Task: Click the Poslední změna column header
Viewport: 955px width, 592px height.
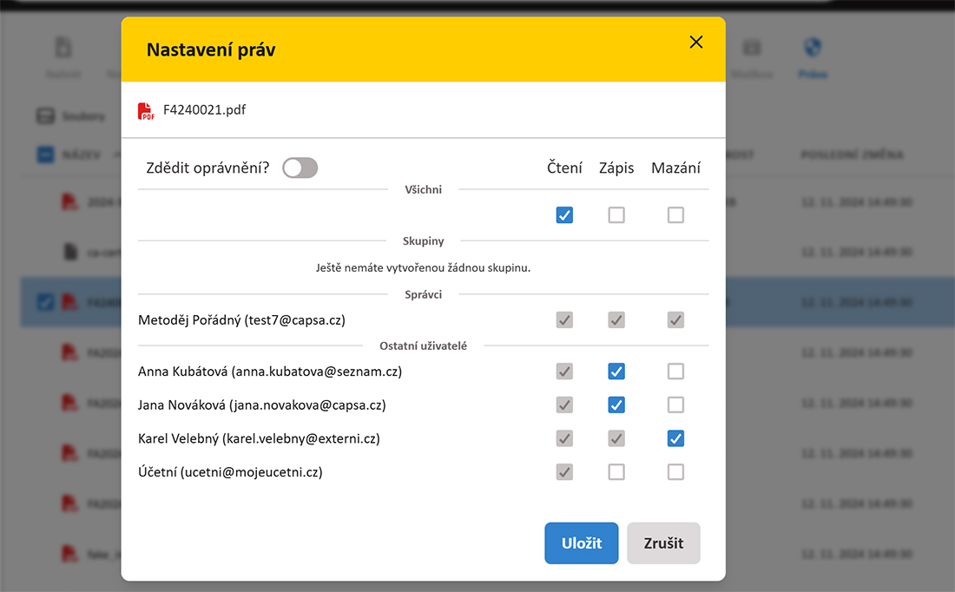Action: tap(851, 155)
